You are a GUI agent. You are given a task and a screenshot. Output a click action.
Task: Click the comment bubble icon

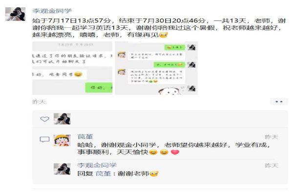pos(44,139)
